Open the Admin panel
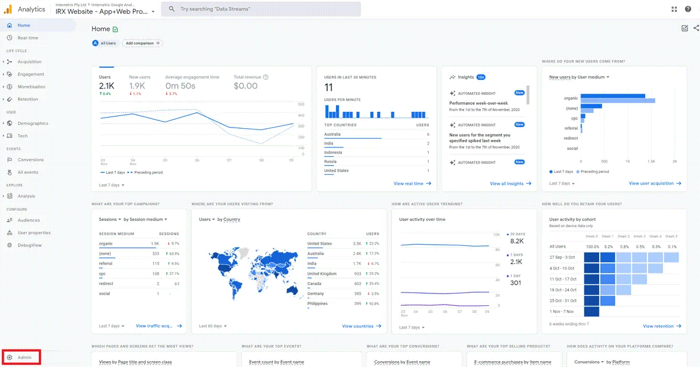 pyautogui.click(x=22, y=357)
